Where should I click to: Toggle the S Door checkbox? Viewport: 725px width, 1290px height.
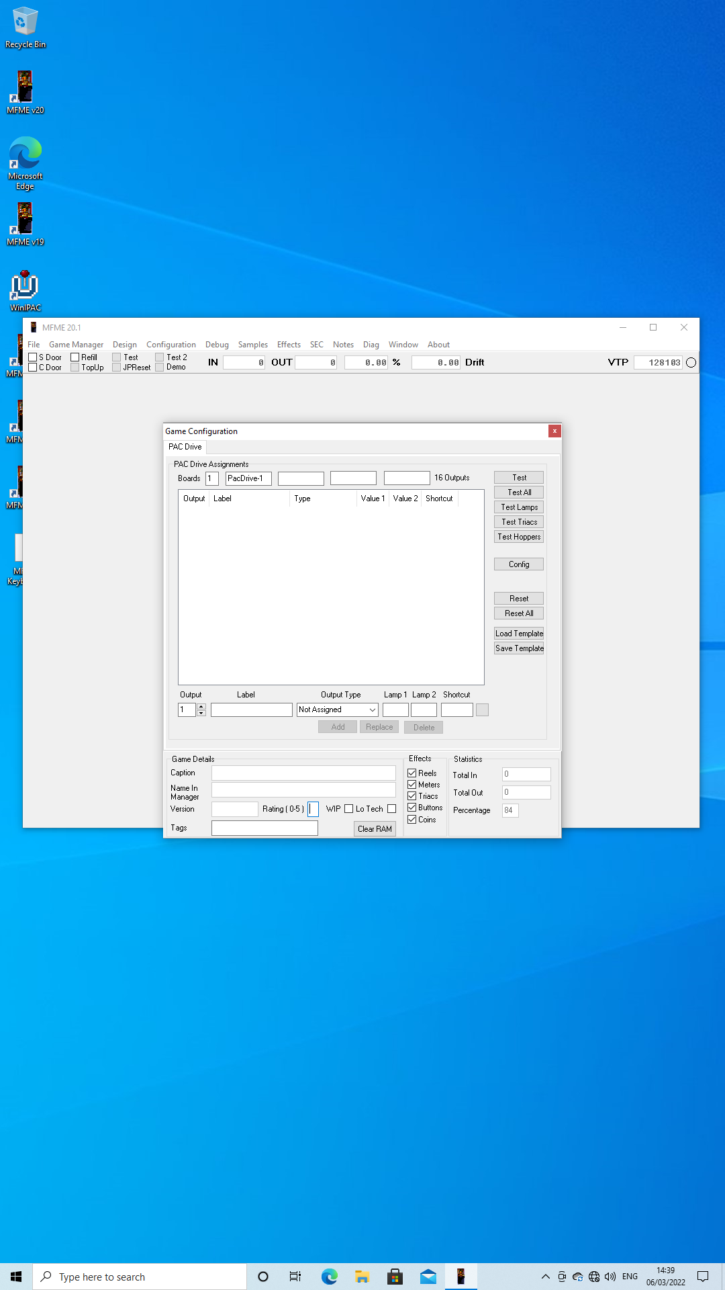tap(33, 357)
